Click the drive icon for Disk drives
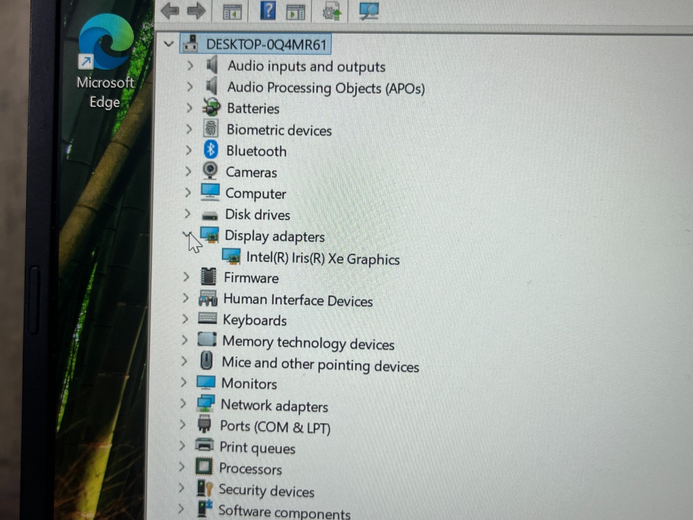The image size is (693, 520). pos(210,215)
